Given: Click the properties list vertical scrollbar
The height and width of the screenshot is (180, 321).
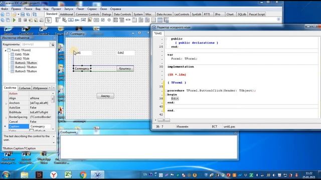Looking at the screenshot, I should coord(53,111).
